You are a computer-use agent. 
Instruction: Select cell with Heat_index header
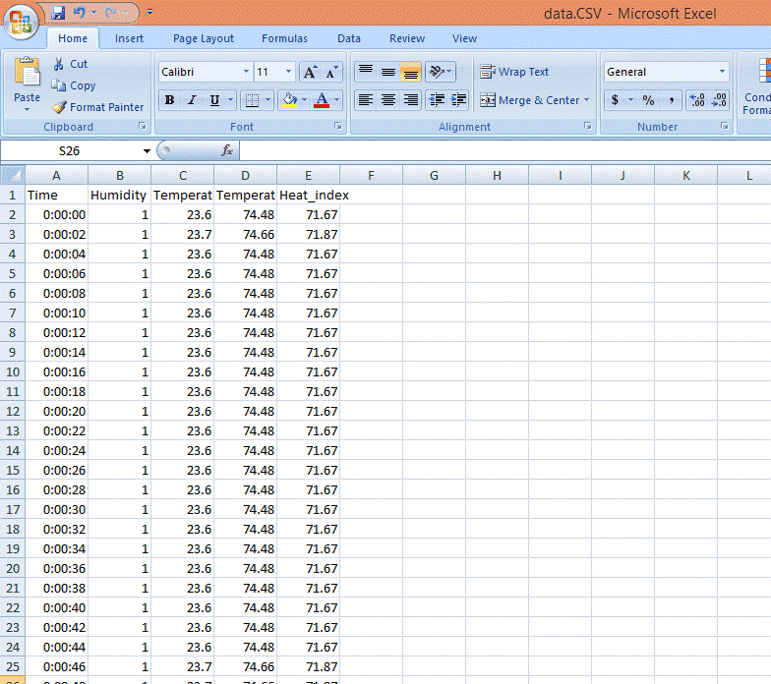click(x=309, y=195)
